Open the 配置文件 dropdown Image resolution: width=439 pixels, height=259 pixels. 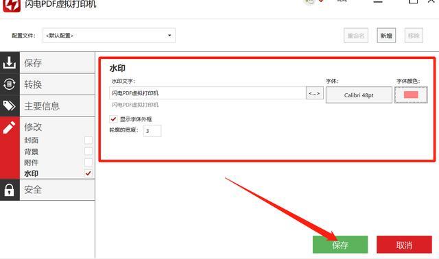point(109,36)
